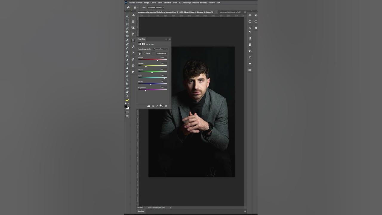Screen dimensions: 382x215
Task: Enable the Teinte checkbox
Action: point(145,53)
